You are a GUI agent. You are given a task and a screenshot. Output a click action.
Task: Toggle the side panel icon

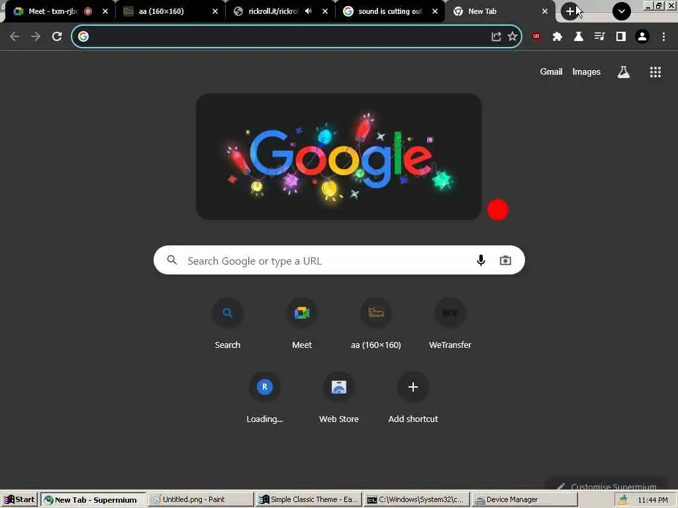[x=621, y=37]
